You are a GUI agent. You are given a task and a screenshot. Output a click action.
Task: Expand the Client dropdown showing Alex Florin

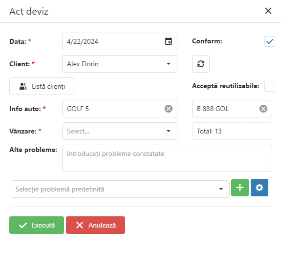(x=120, y=64)
